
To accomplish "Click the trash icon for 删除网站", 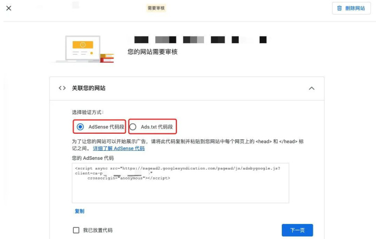I will (x=339, y=8).
